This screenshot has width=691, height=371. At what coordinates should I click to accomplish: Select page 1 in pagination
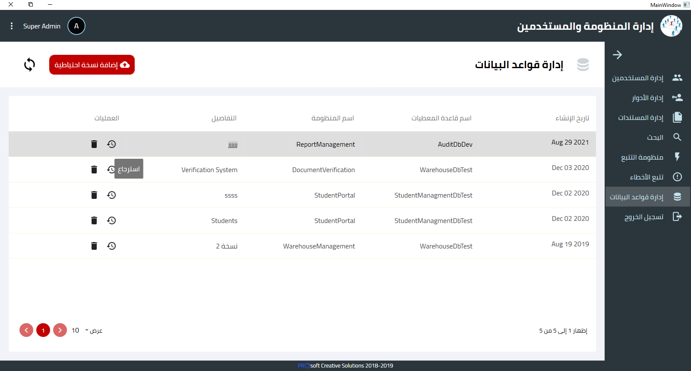43,330
